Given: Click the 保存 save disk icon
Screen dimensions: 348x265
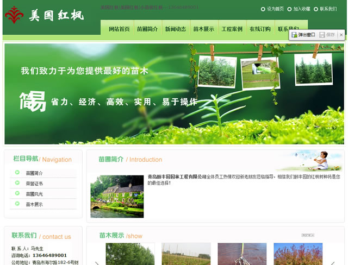Looking at the screenshot, I should pyautogui.click(x=322, y=35).
